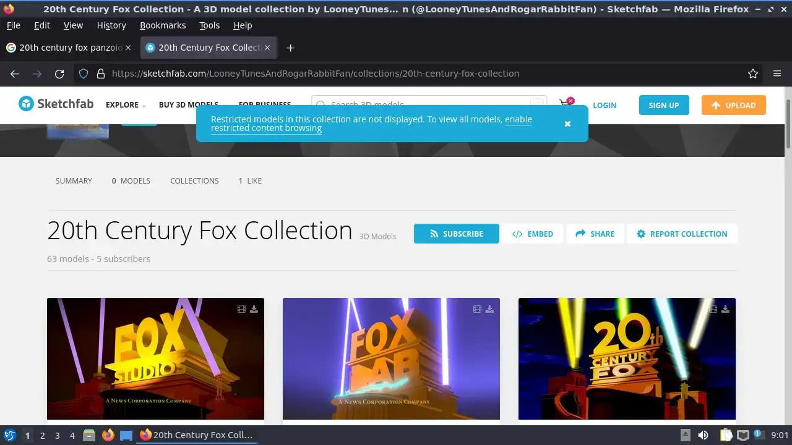Show desktop from taskbar icon
The width and height of the screenshot is (792, 445).
(126, 435)
